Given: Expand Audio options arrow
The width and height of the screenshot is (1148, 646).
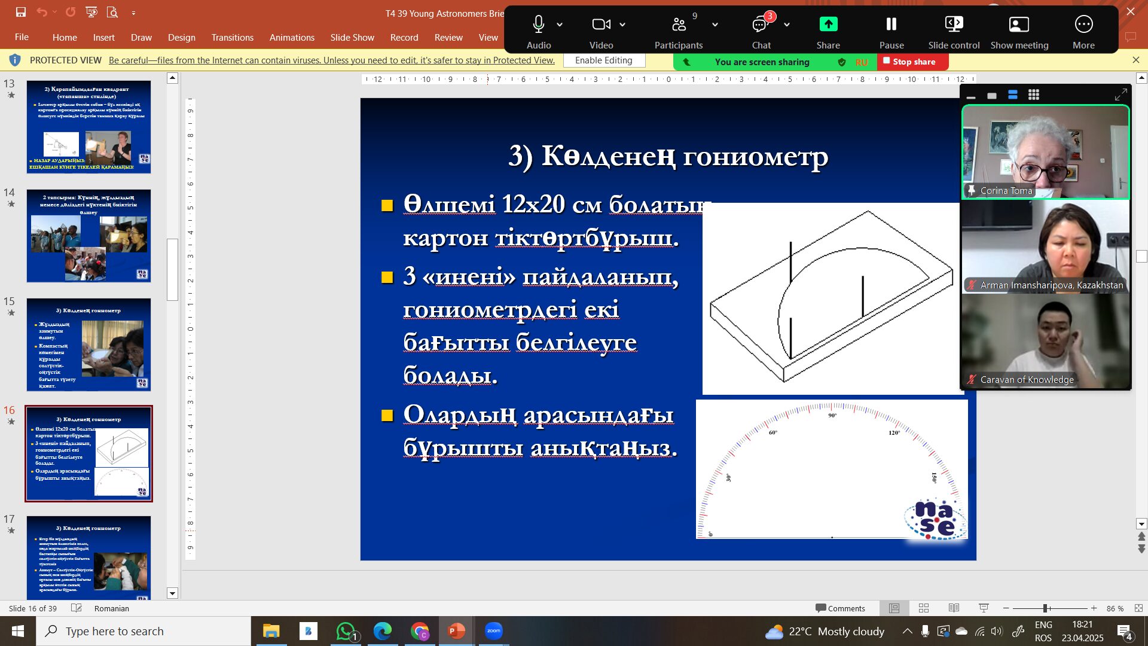Looking at the screenshot, I should tap(560, 25).
